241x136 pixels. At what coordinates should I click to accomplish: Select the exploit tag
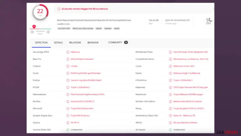(x=99, y=29)
